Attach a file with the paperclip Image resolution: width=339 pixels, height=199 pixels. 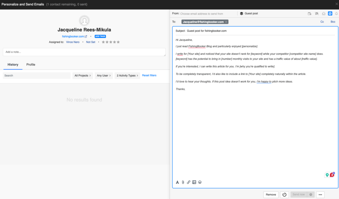(x=183, y=182)
